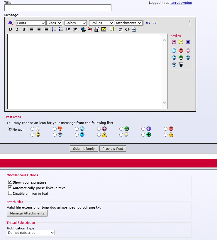Open the Sizes dropdown
Viewport: 217px width, 240px height.
[54, 23]
